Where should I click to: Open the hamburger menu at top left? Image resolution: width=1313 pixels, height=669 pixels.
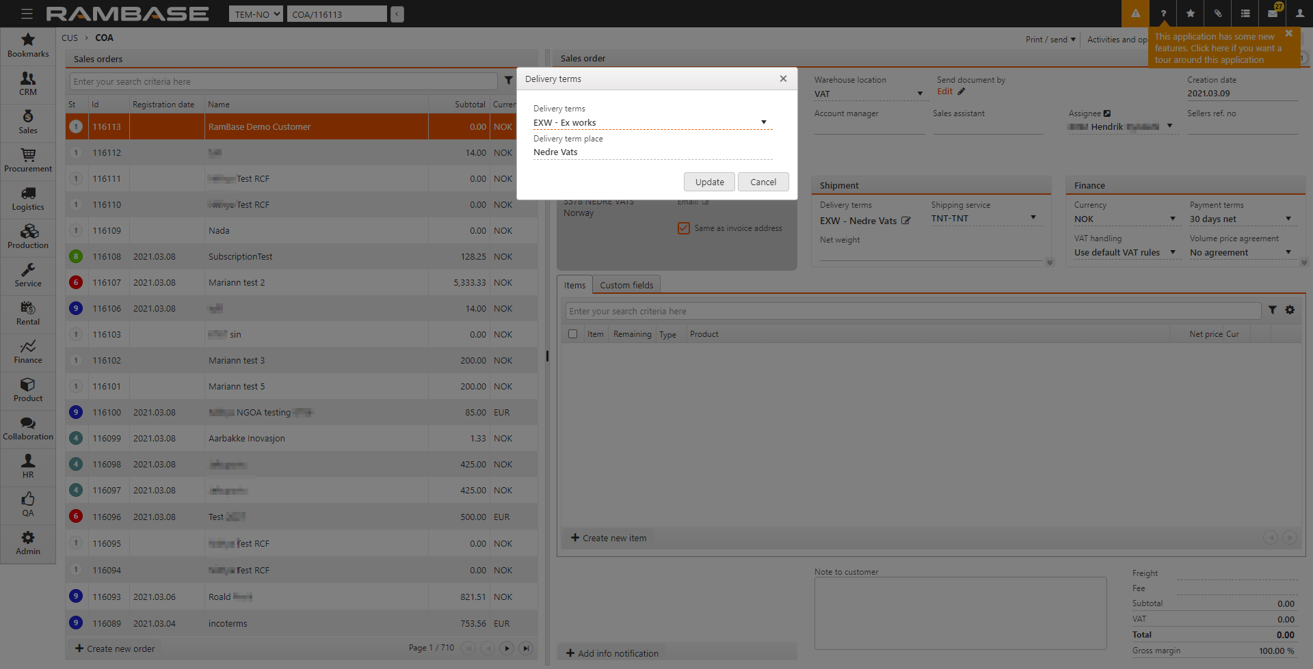(x=27, y=14)
